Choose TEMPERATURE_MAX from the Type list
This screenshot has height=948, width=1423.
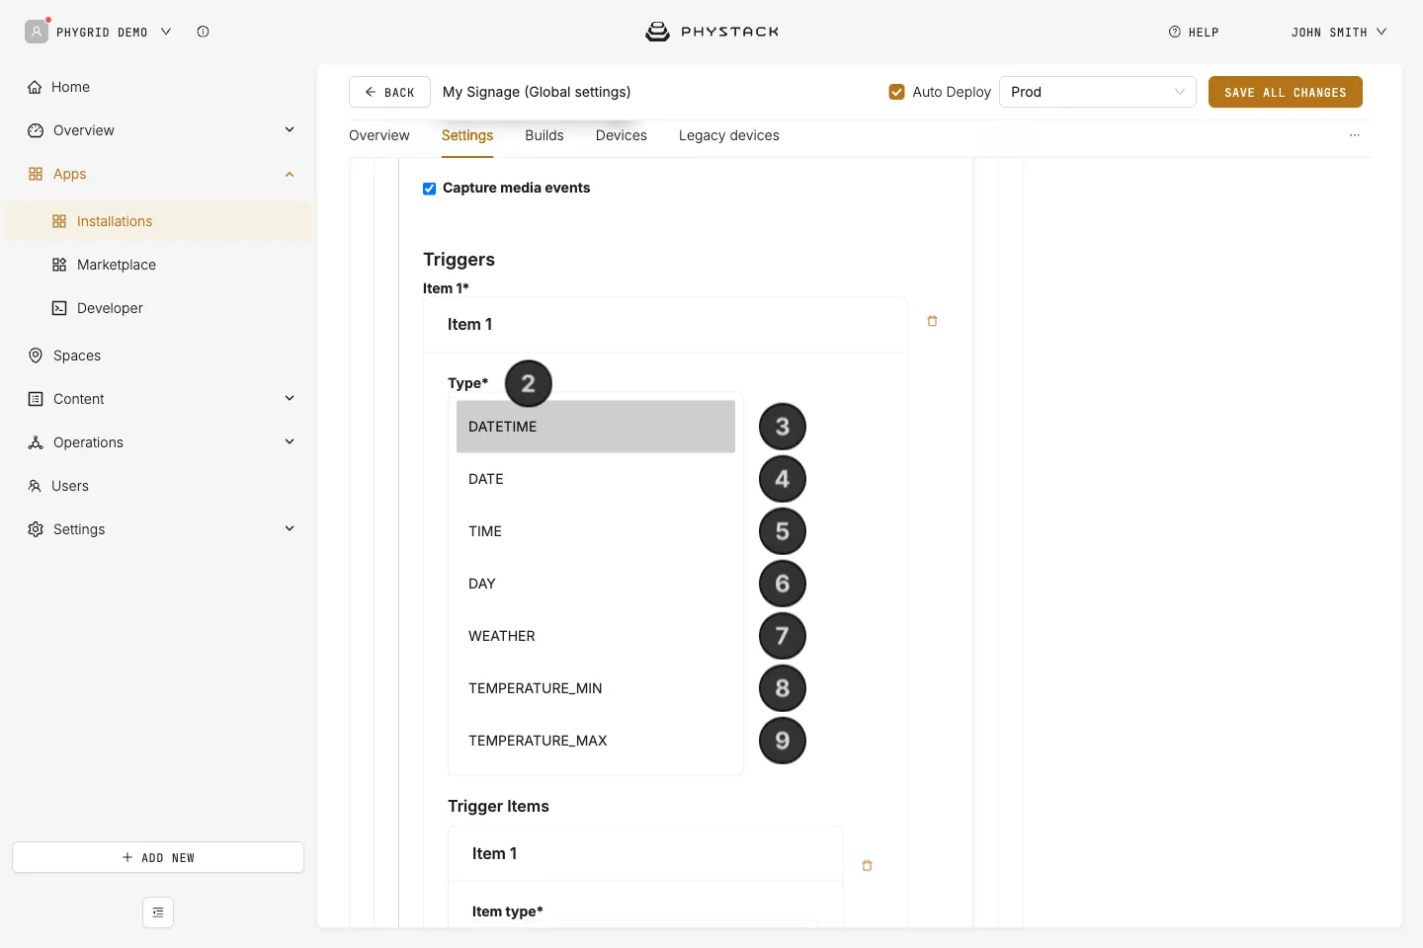[x=596, y=741]
